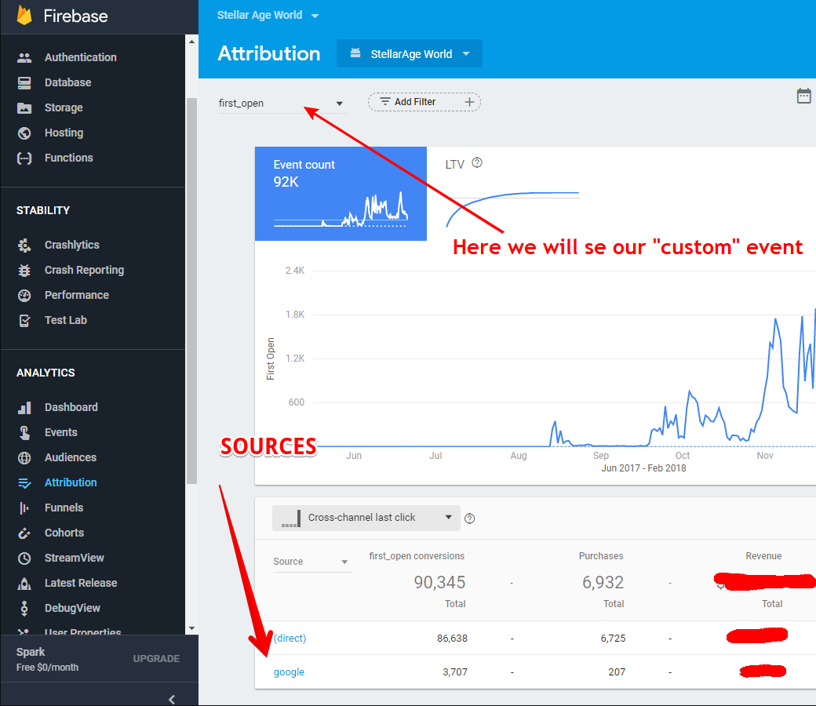Select the Crash Reporting menu item

pyautogui.click(x=84, y=270)
